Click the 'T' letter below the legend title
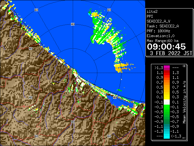194x146 pixels. (x=184, y=138)
